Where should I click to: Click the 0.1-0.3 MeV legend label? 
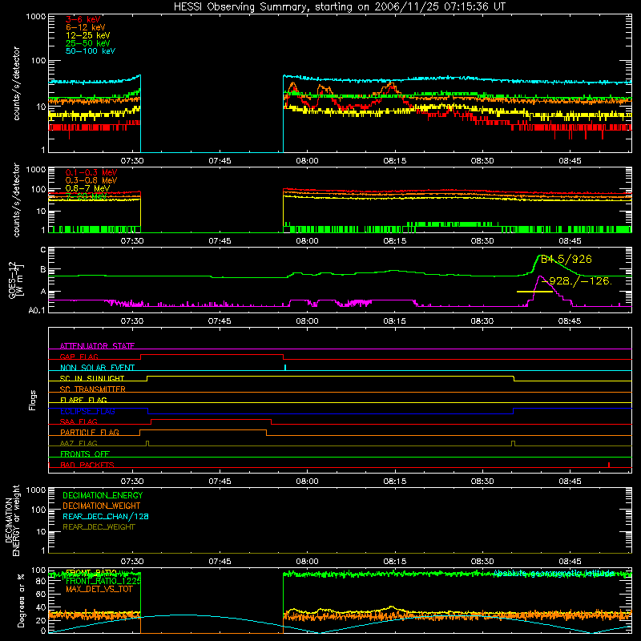coord(91,172)
